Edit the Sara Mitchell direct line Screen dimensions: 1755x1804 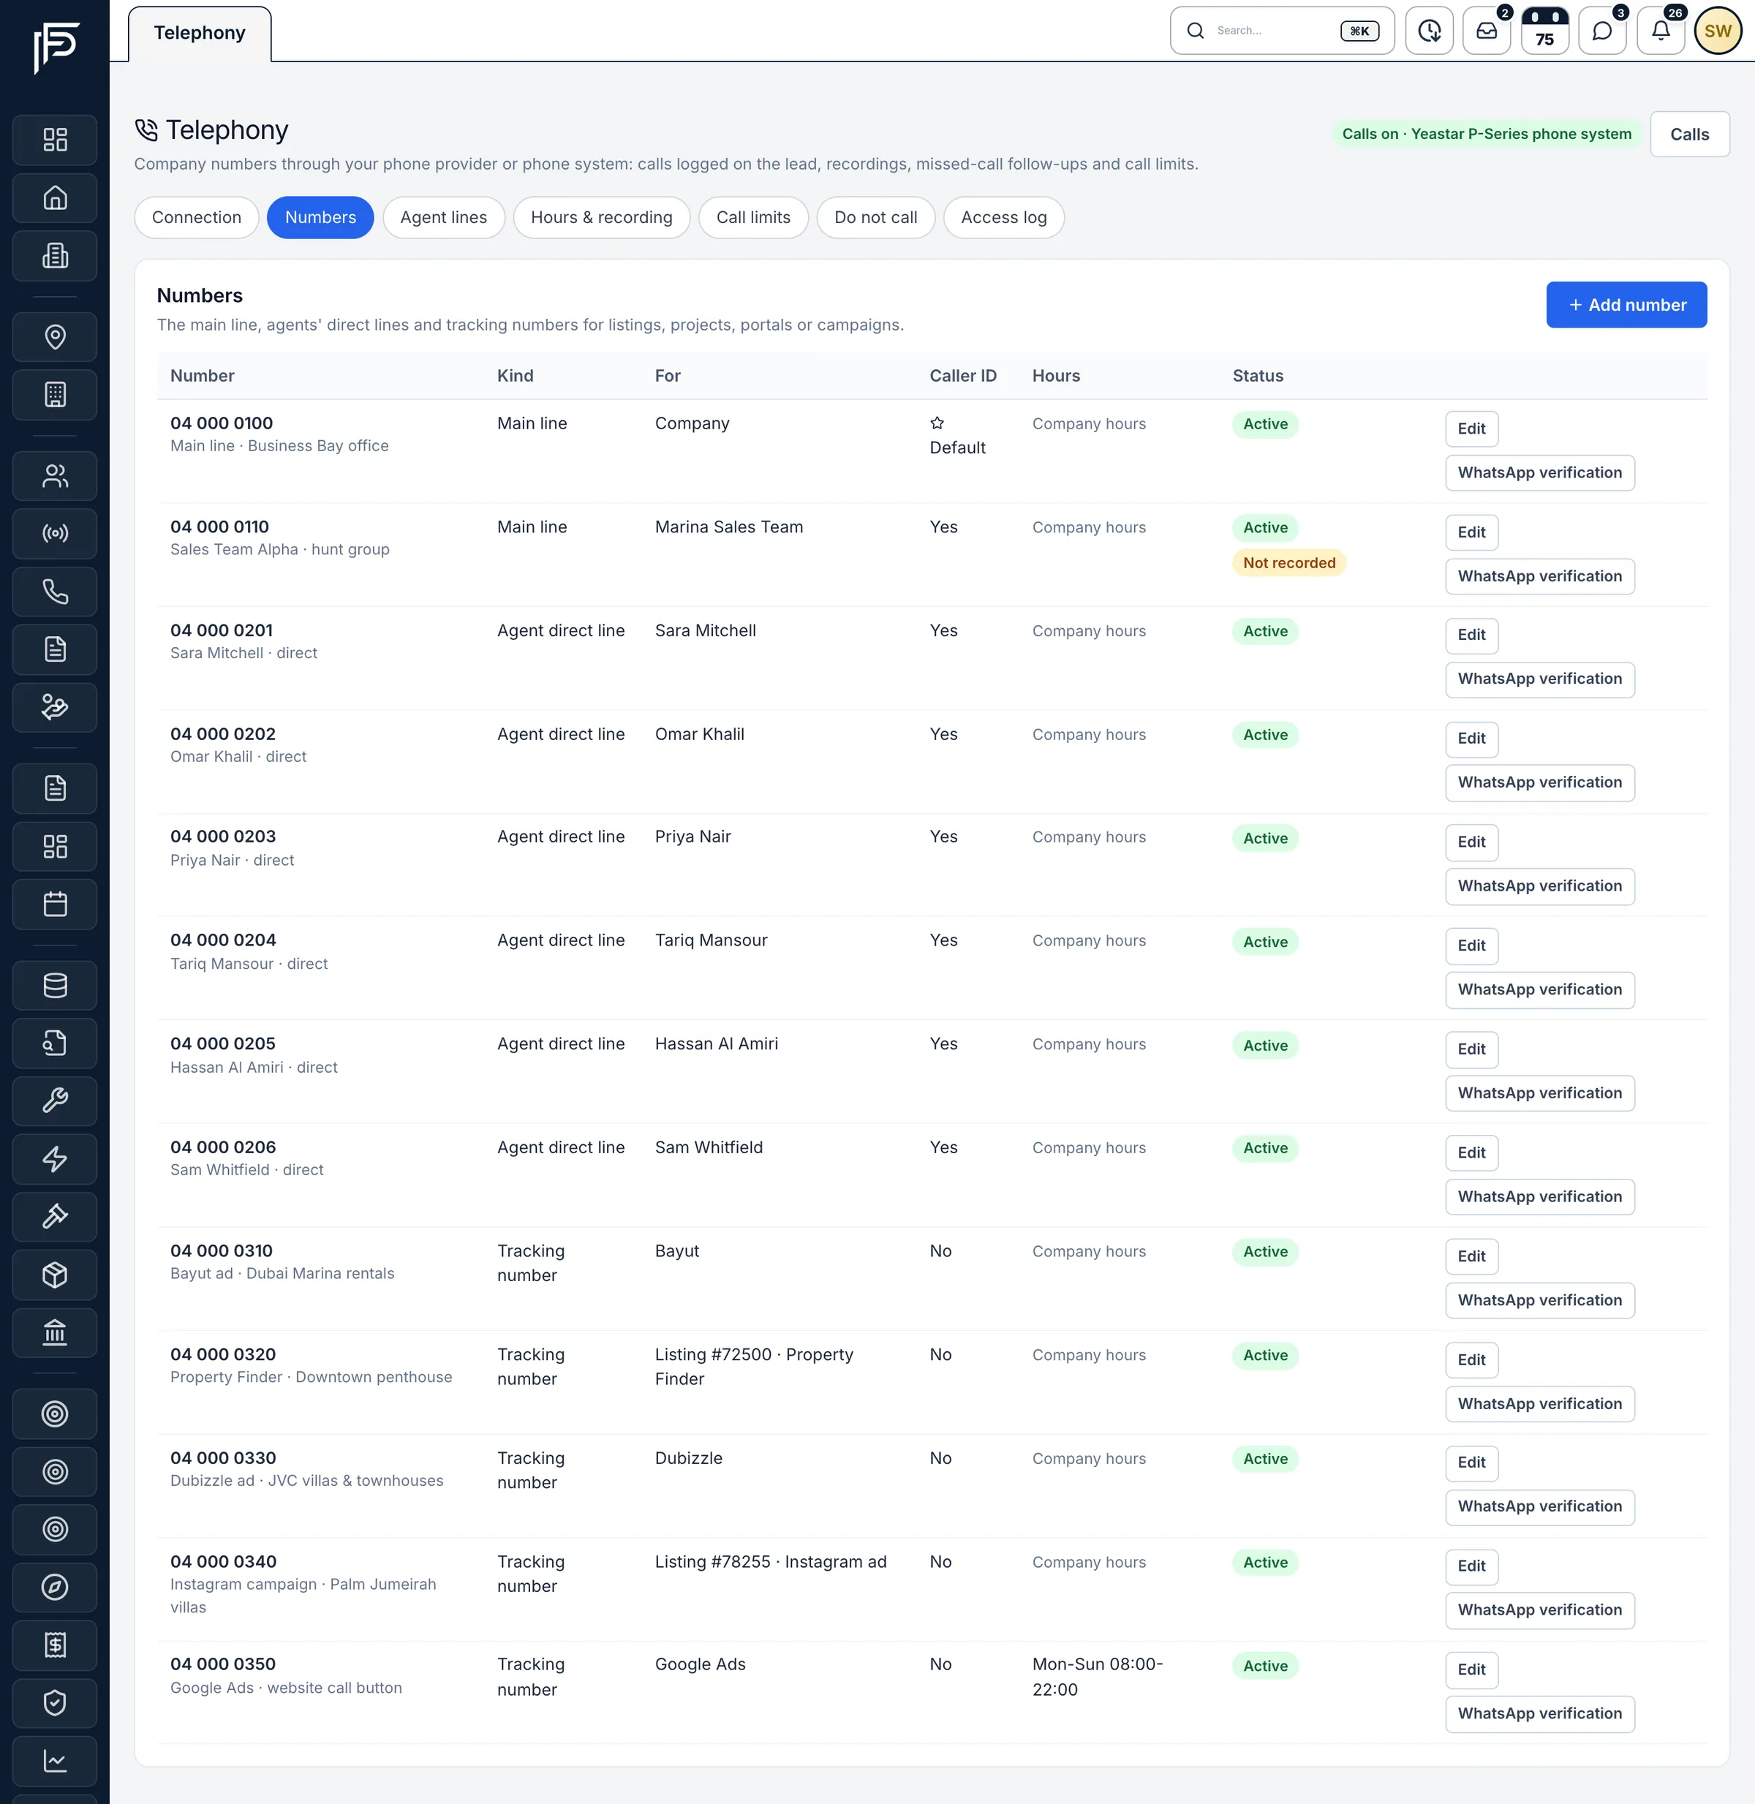pos(1472,635)
